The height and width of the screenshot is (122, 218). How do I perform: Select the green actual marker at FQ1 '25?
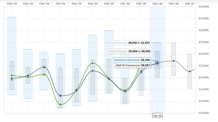60,105
